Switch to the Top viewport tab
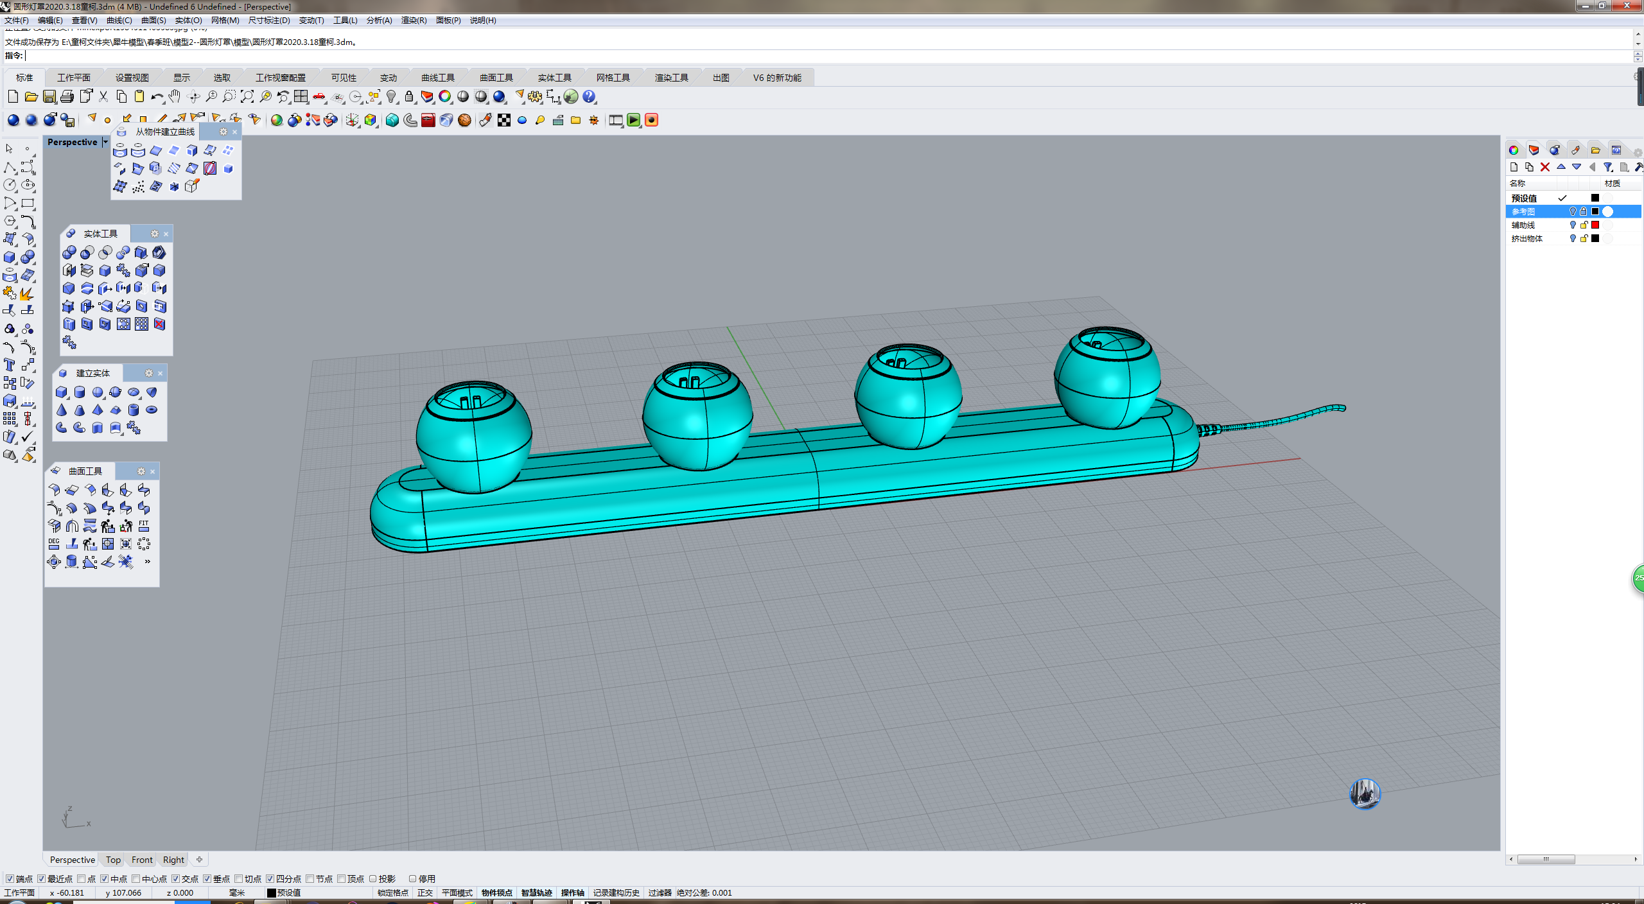 pyautogui.click(x=113, y=860)
